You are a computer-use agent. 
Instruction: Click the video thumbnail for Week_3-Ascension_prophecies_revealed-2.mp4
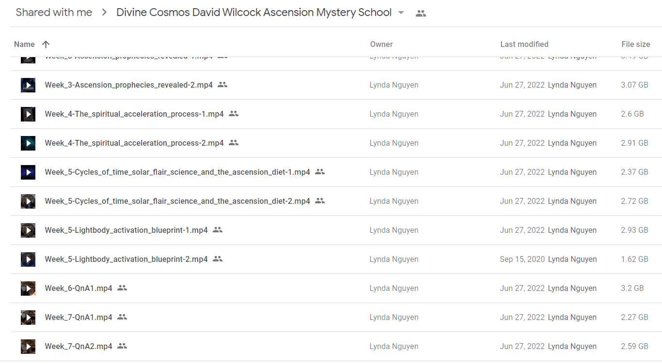click(28, 85)
